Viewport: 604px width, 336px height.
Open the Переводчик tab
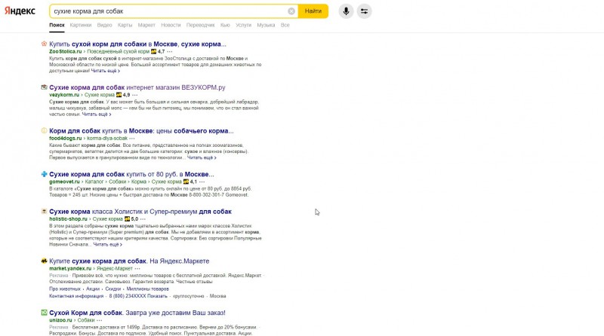200,25
